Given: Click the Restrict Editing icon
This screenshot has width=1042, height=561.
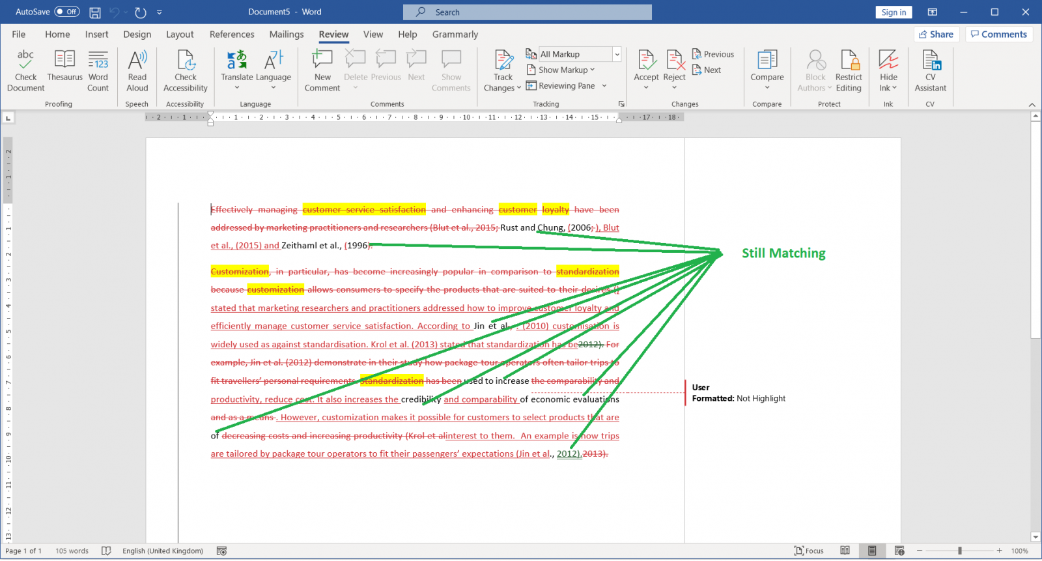Looking at the screenshot, I should coord(849,60).
